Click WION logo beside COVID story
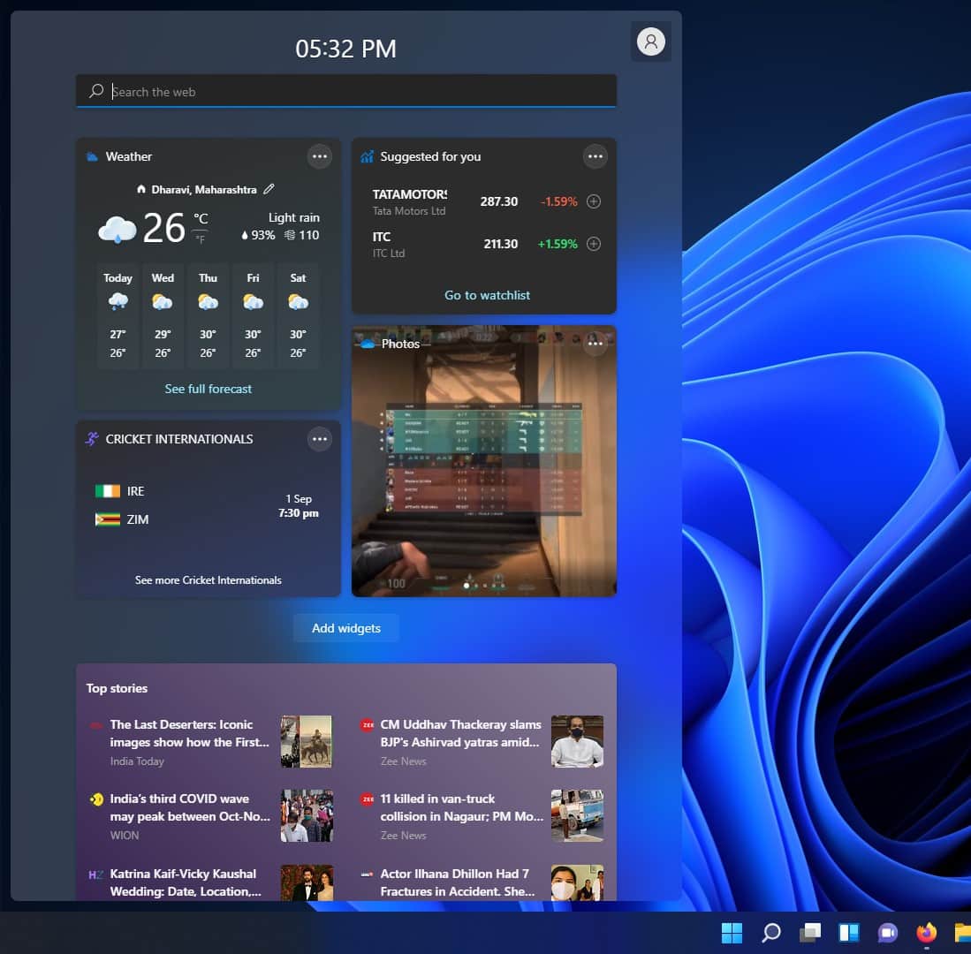 96,799
